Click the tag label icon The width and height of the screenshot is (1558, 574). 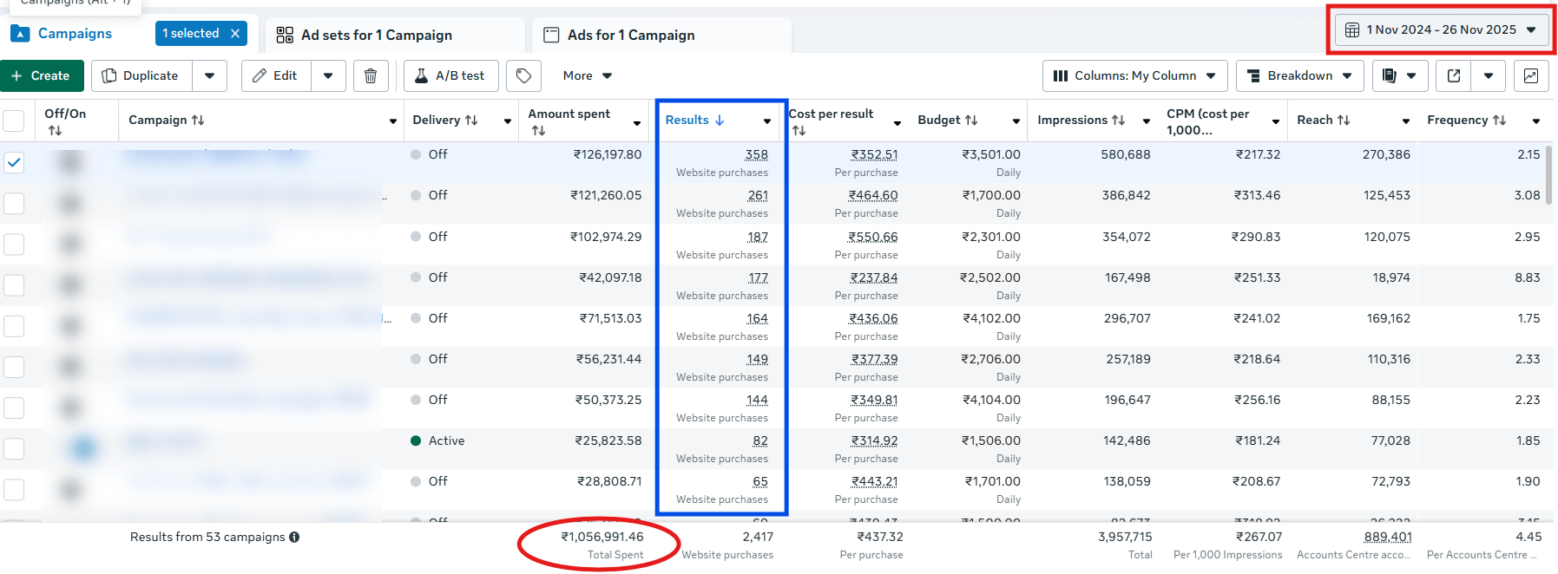[524, 76]
